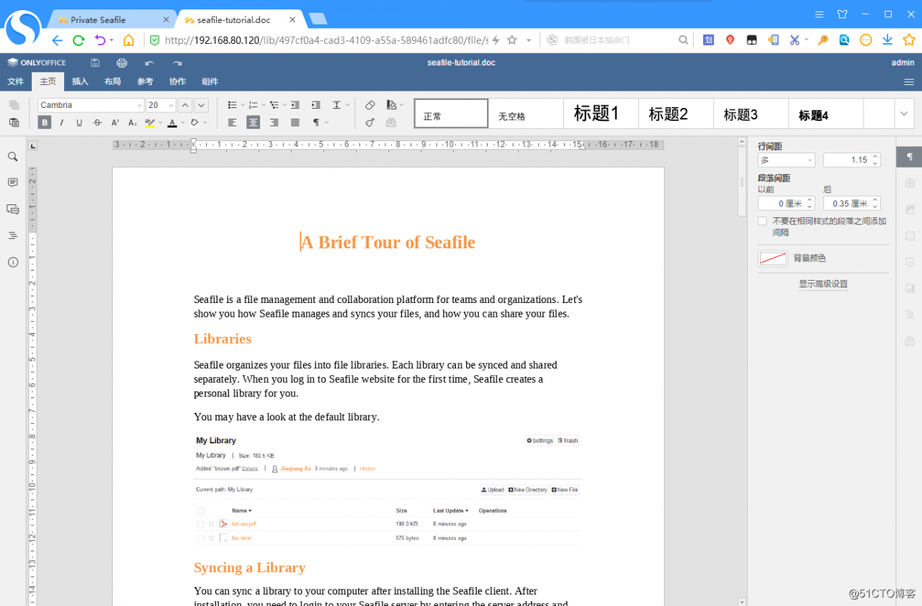Select the Copy Style paintbrush tool
Viewport: 922px width, 606px height.
[370, 122]
